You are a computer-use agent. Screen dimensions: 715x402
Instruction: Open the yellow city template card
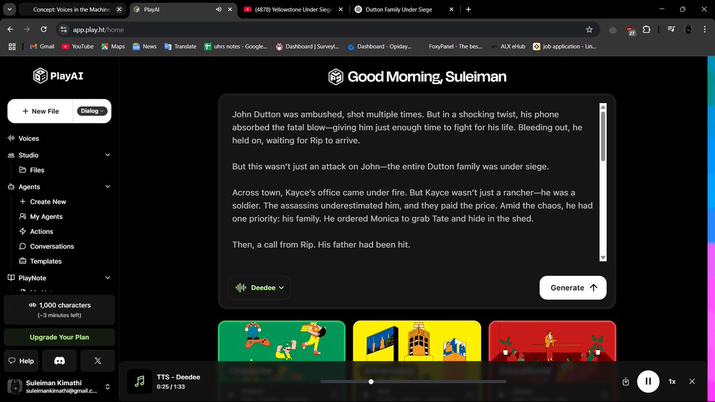pos(417,341)
